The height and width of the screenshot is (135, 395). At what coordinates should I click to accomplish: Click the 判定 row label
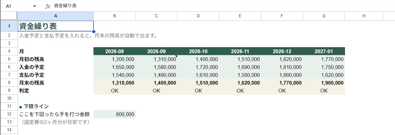point(56,91)
